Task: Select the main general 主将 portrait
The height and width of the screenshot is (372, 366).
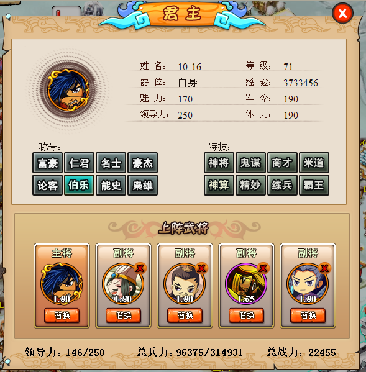Action: click(x=62, y=284)
